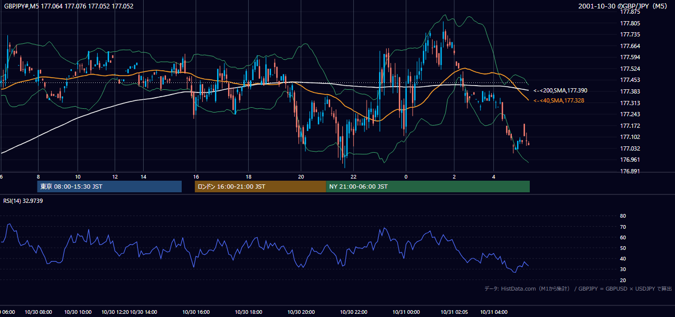675x317 pixels.
Task: Select the NY 21:00-06:00 JST session bar
Action: 428,187
